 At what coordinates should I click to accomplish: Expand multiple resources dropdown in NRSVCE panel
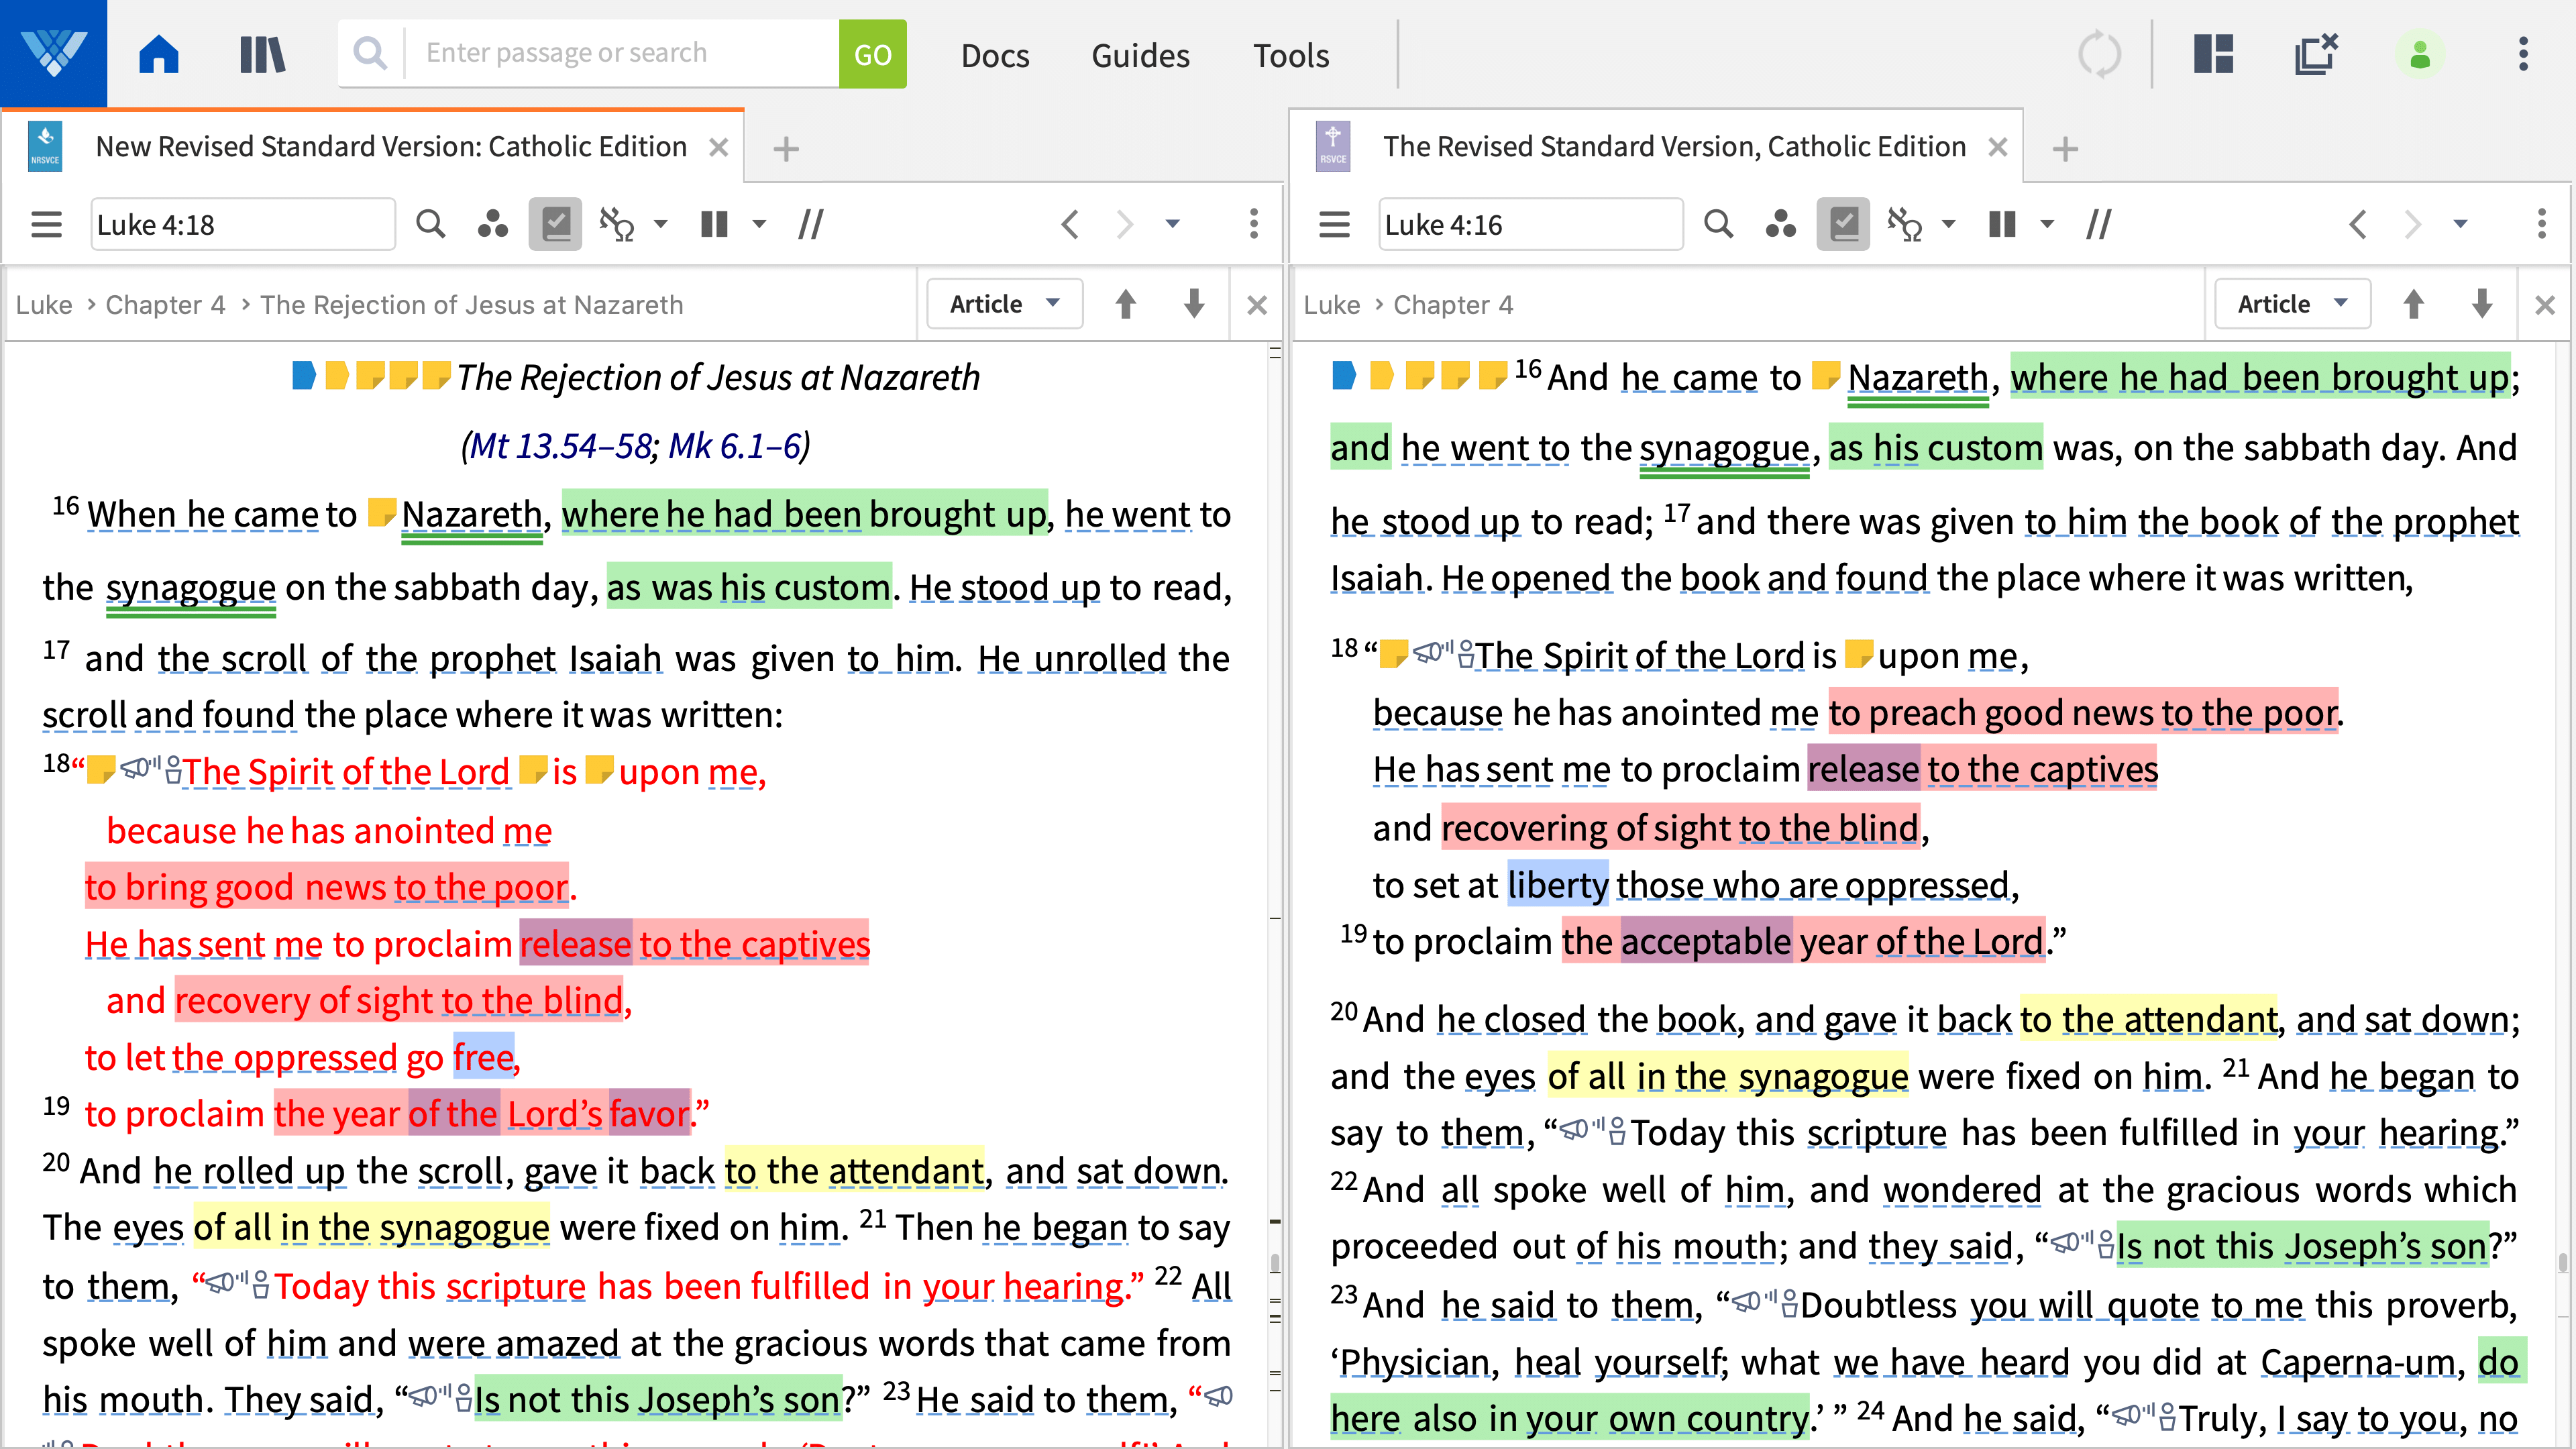click(x=759, y=224)
